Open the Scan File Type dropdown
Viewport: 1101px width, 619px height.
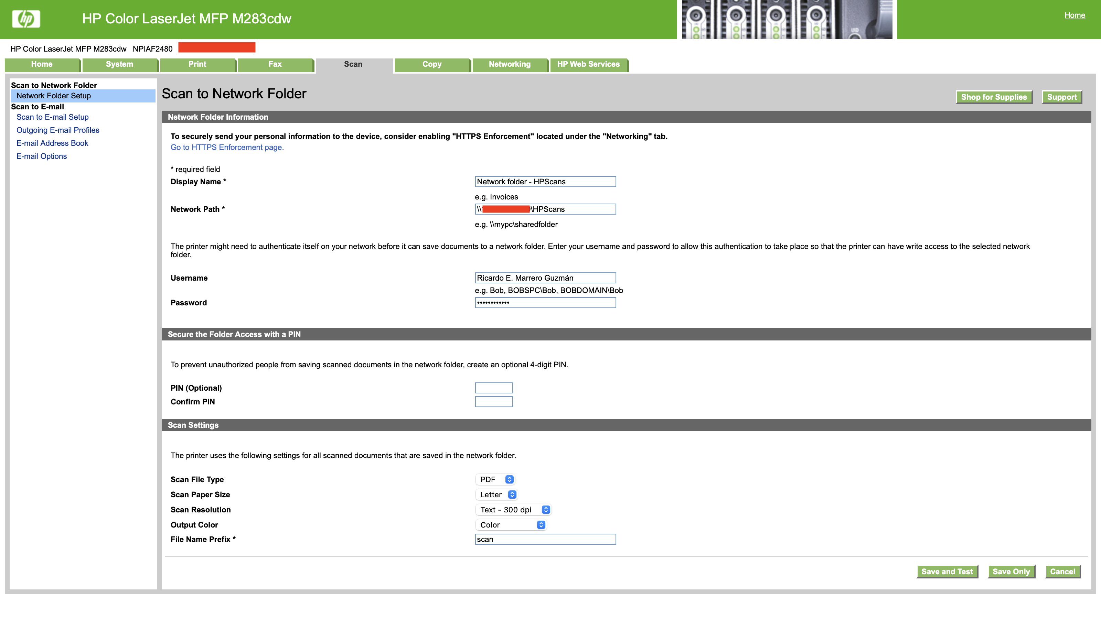(x=495, y=480)
